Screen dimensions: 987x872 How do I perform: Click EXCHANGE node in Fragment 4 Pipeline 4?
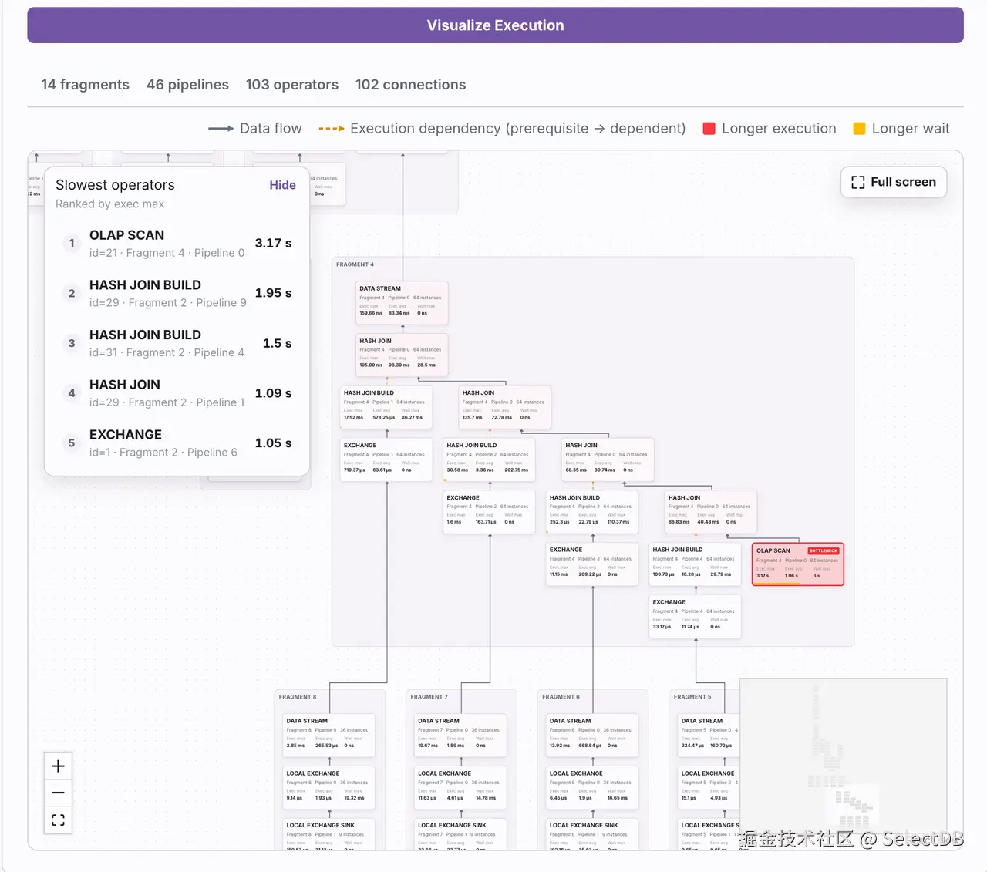coord(696,616)
